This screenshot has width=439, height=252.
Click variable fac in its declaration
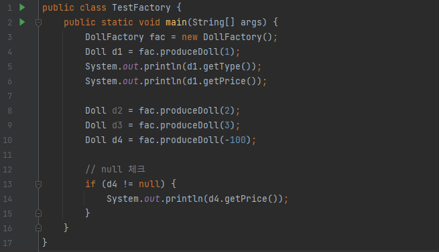coord(157,37)
